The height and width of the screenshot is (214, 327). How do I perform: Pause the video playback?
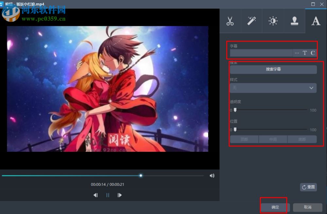pyautogui.click(x=108, y=195)
